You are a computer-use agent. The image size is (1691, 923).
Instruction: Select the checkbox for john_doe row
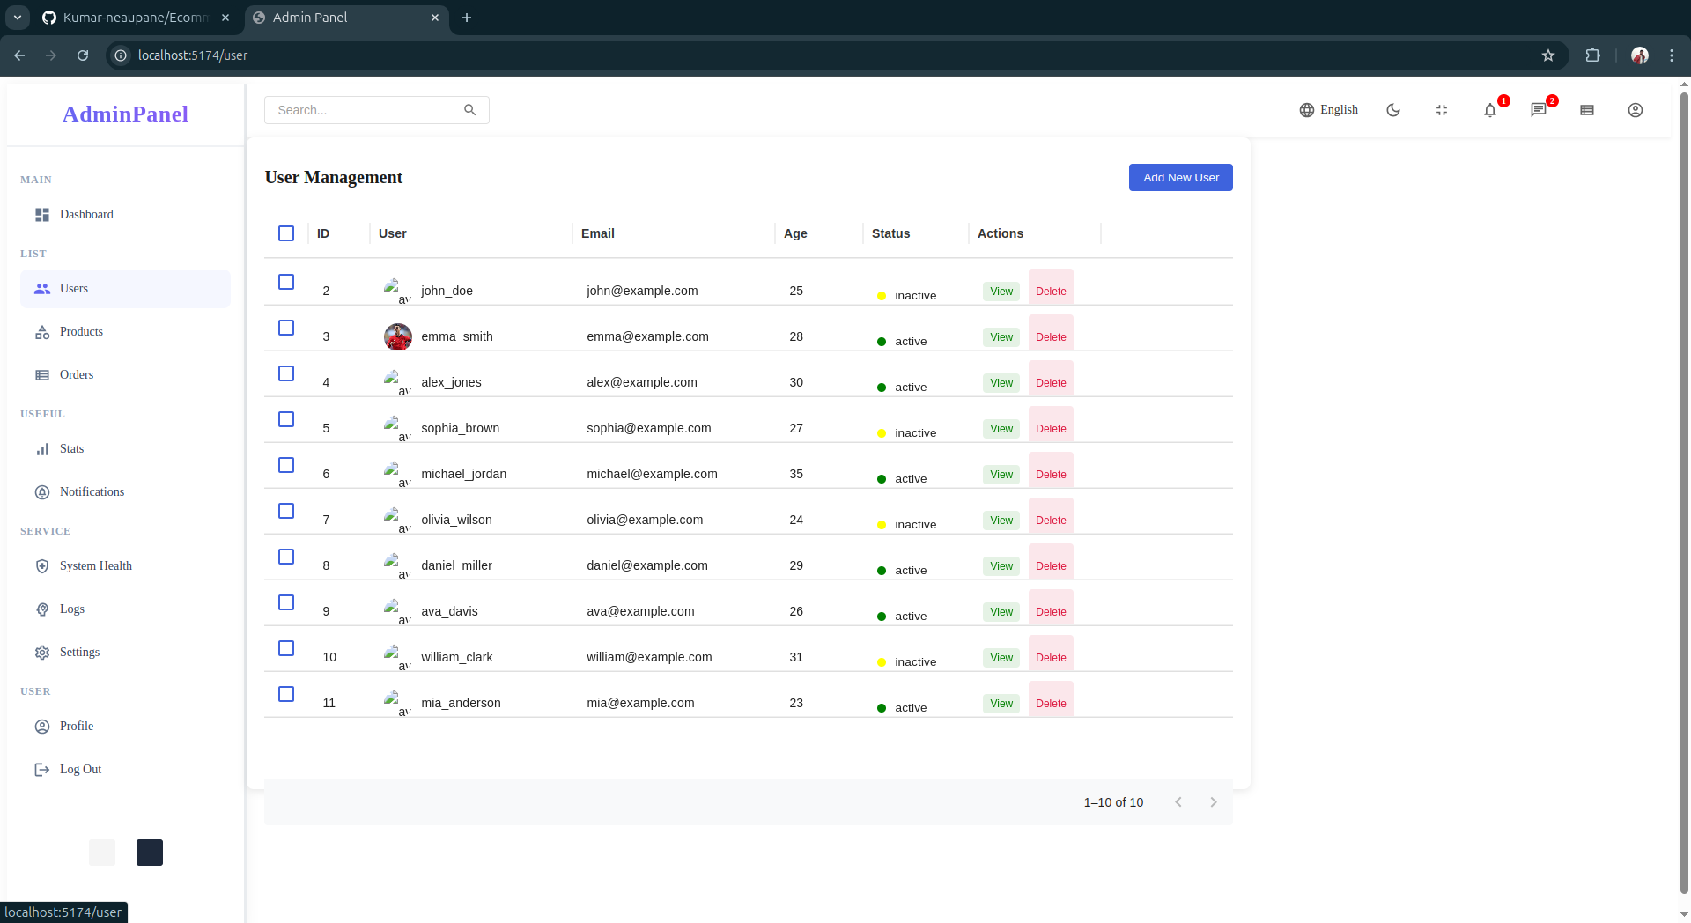point(286,282)
